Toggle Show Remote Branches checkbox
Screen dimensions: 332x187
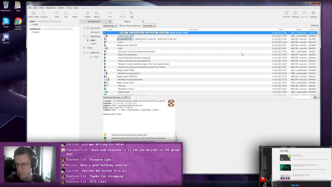click(x=120, y=26)
